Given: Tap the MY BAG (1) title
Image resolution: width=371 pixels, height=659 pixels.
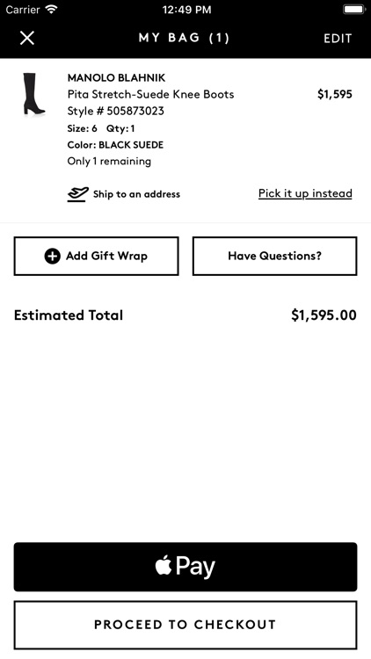Looking at the screenshot, I should pyautogui.click(x=185, y=39).
